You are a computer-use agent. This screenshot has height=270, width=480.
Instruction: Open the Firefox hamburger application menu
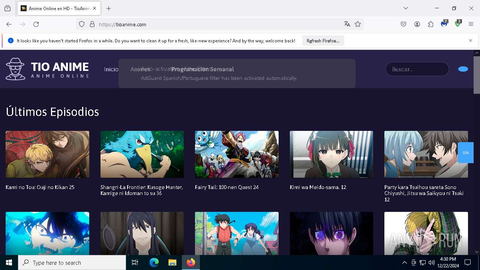pos(471,24)
